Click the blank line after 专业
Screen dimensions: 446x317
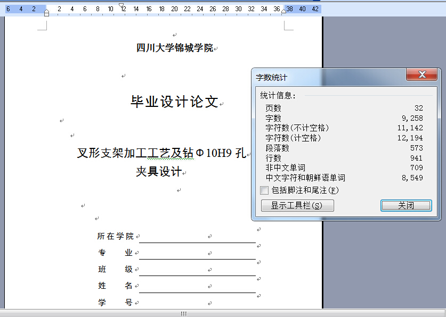click(x=197, y=253)
